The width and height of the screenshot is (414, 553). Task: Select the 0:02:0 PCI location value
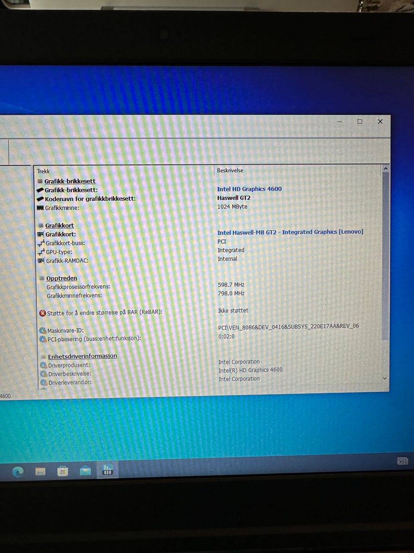click(x=226, y=336)
